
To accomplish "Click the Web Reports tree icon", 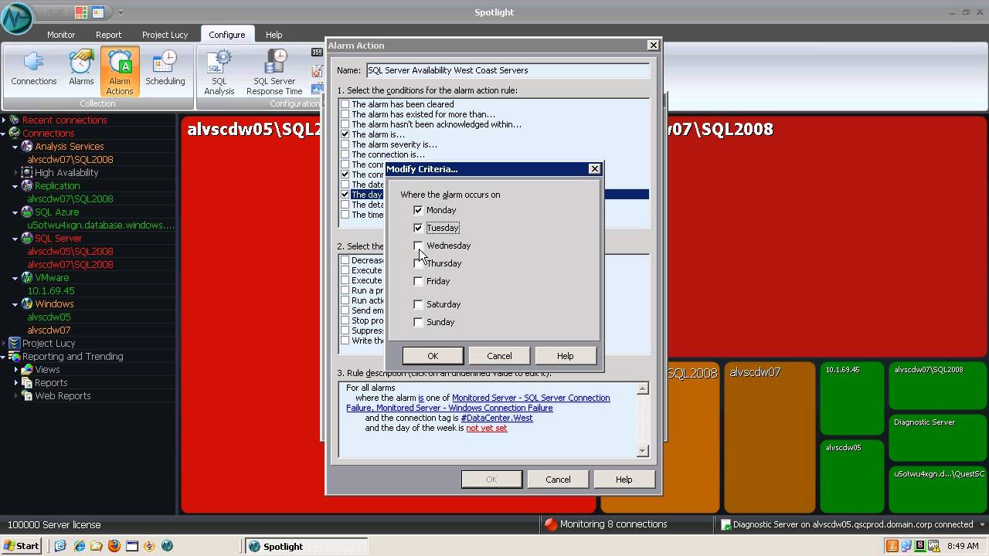I will 27,396.
